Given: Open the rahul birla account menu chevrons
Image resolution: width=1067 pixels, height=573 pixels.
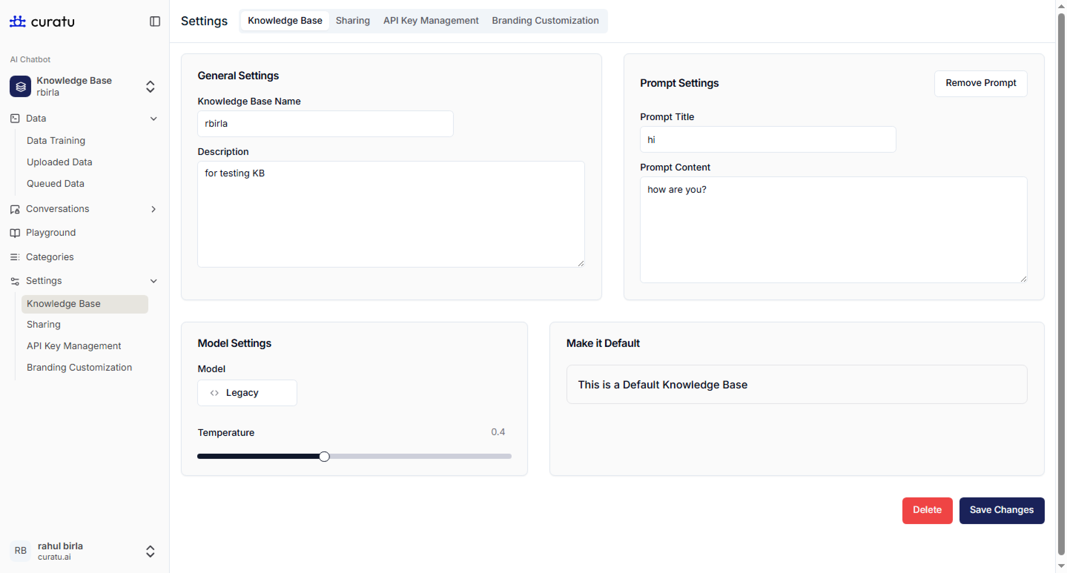Looking at the screenshot, I should pyautogui.click(x=151, y=551).
